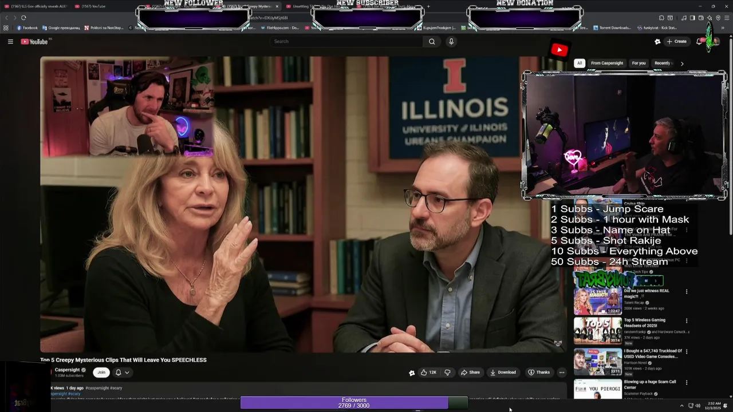Open the Google translate bookmark

[62, 27]
